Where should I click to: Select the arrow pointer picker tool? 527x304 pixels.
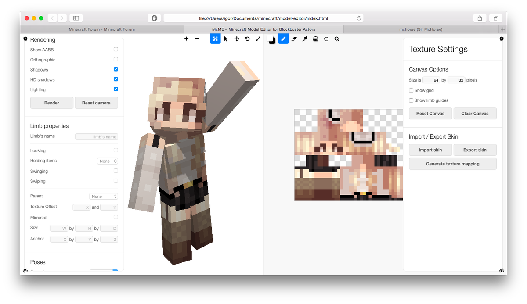click(x=226, y=39)
